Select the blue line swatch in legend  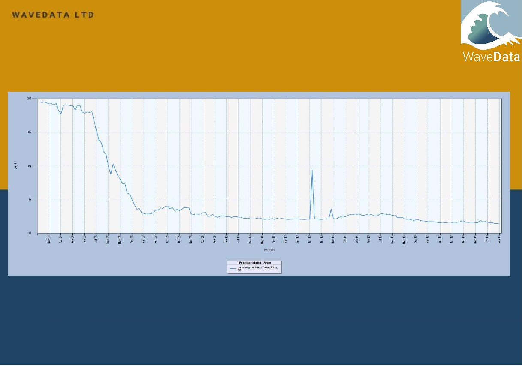pos(233,267)
